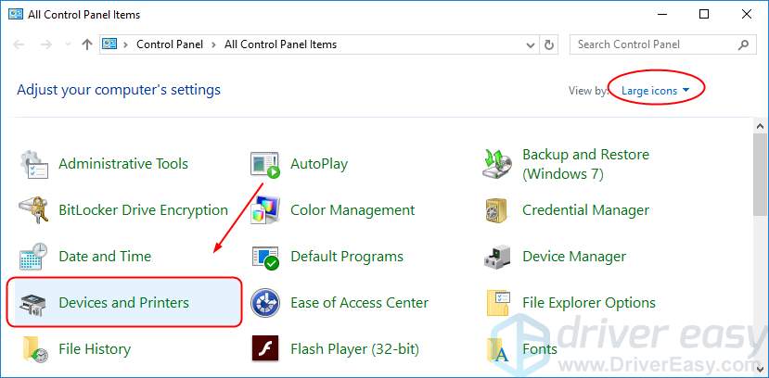This screenshot has width=769, height=378.
Task: Click the Credential Manager safe icon
Action: point(497,210)
